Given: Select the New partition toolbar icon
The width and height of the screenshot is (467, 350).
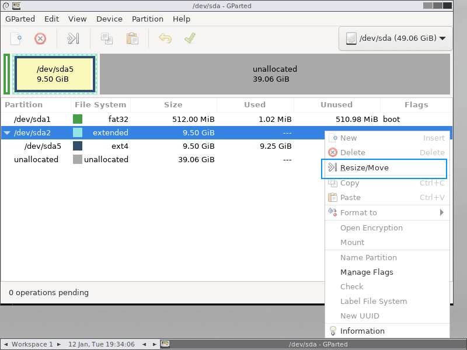Looking at the screenshot, I should [x=16, y=38].
